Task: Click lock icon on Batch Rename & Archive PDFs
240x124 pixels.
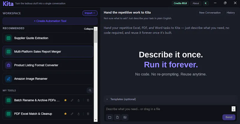Action: [79, 100]
